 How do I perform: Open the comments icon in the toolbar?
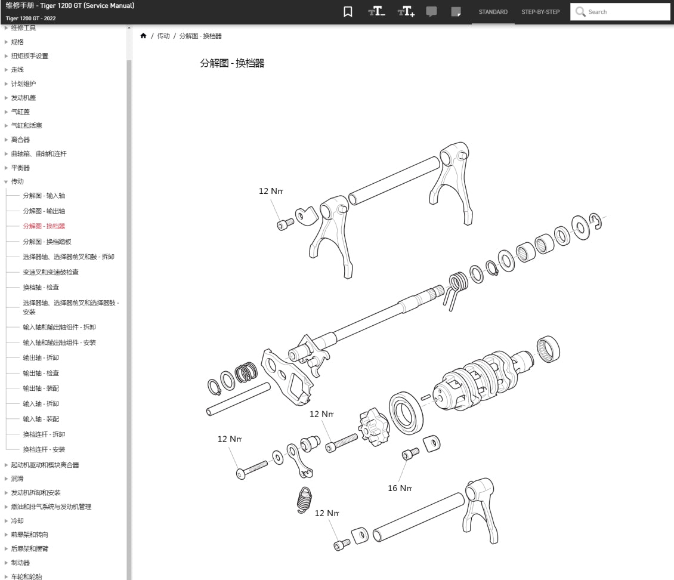tap(431, 11)
